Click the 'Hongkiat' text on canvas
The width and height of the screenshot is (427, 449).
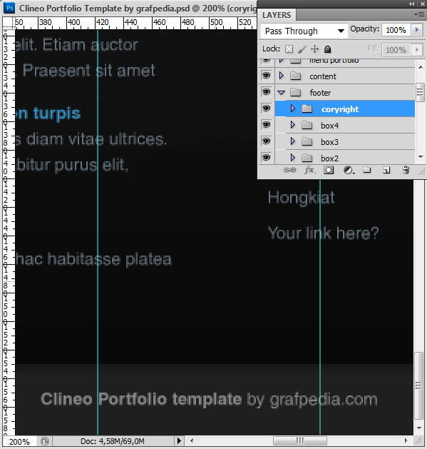301,198
